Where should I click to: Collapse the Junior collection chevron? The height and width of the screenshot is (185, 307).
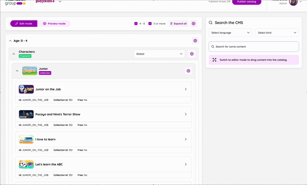[x=17, y=71]
